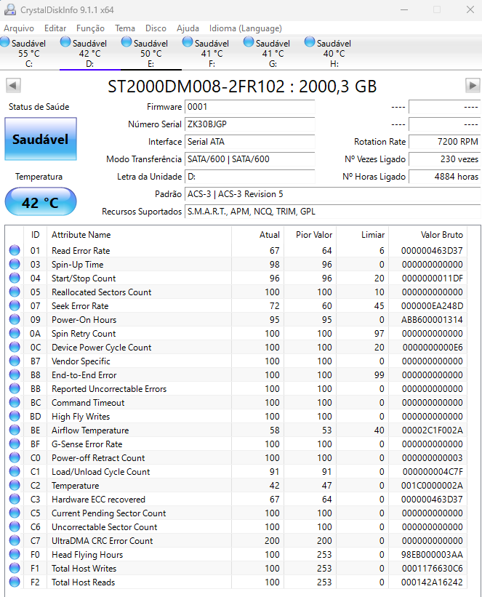The image size is (482, 597).
Task: Select disk H: at 40 °C
Action: tap(334, 53)
